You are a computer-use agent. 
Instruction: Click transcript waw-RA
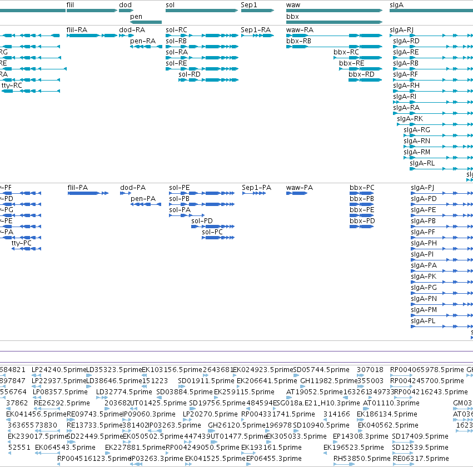[x=334, y=36]
